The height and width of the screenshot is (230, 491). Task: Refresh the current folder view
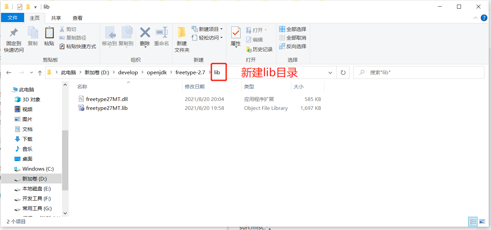point(343,73)
